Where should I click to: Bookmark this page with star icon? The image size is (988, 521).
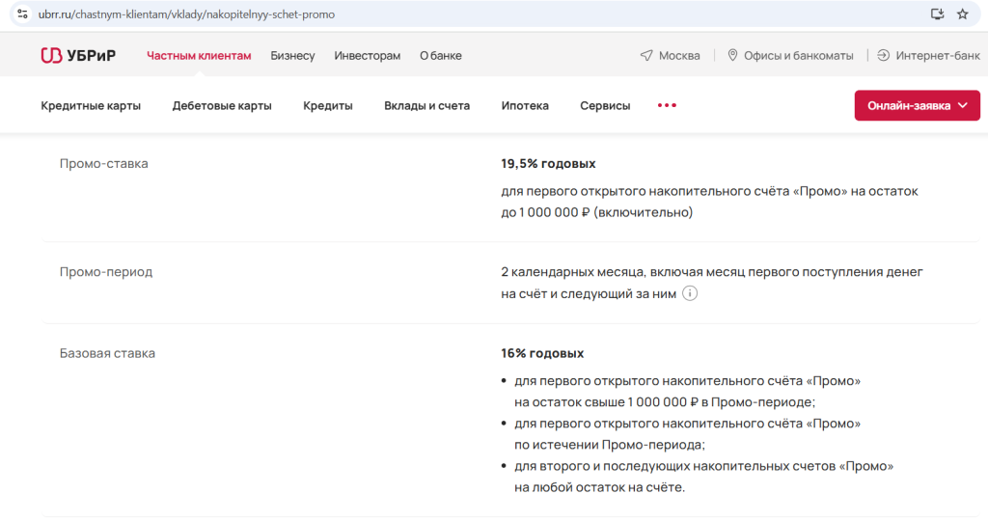tap(962, 14)
